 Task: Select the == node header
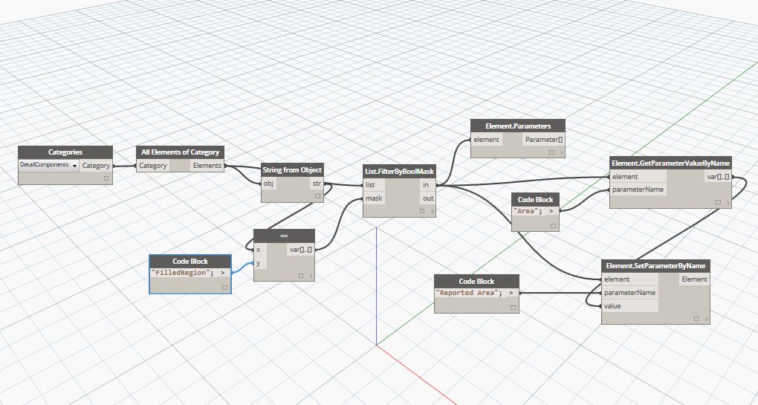point(284,236)
